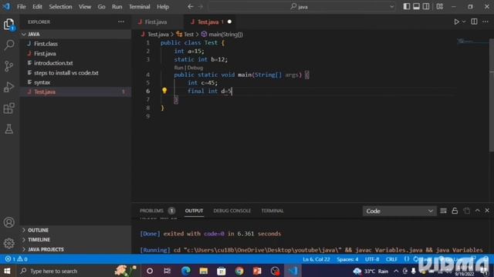Open First.java in explorer tree
The image size is (494, 277).
point(76,53)
